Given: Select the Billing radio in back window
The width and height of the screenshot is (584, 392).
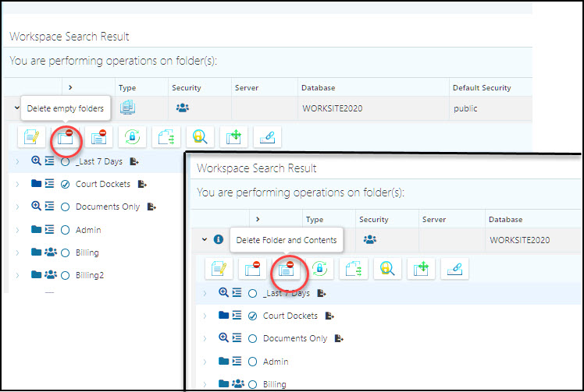Looking at the screenshot, I should 65,253.
